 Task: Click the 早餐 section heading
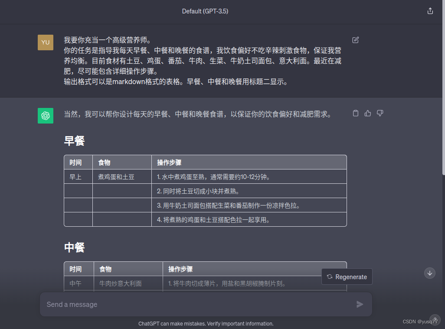point(74,140)
